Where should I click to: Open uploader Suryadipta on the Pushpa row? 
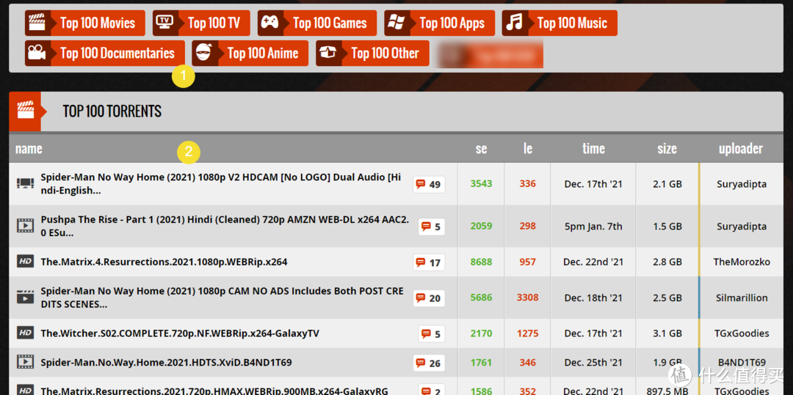pyautogui.click(x=742, y=226)
